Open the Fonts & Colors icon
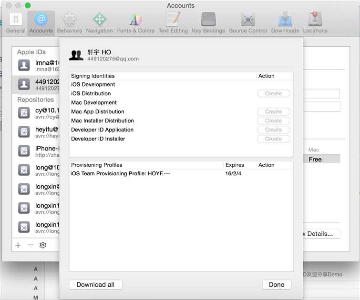360x300 pixels. 135,19
